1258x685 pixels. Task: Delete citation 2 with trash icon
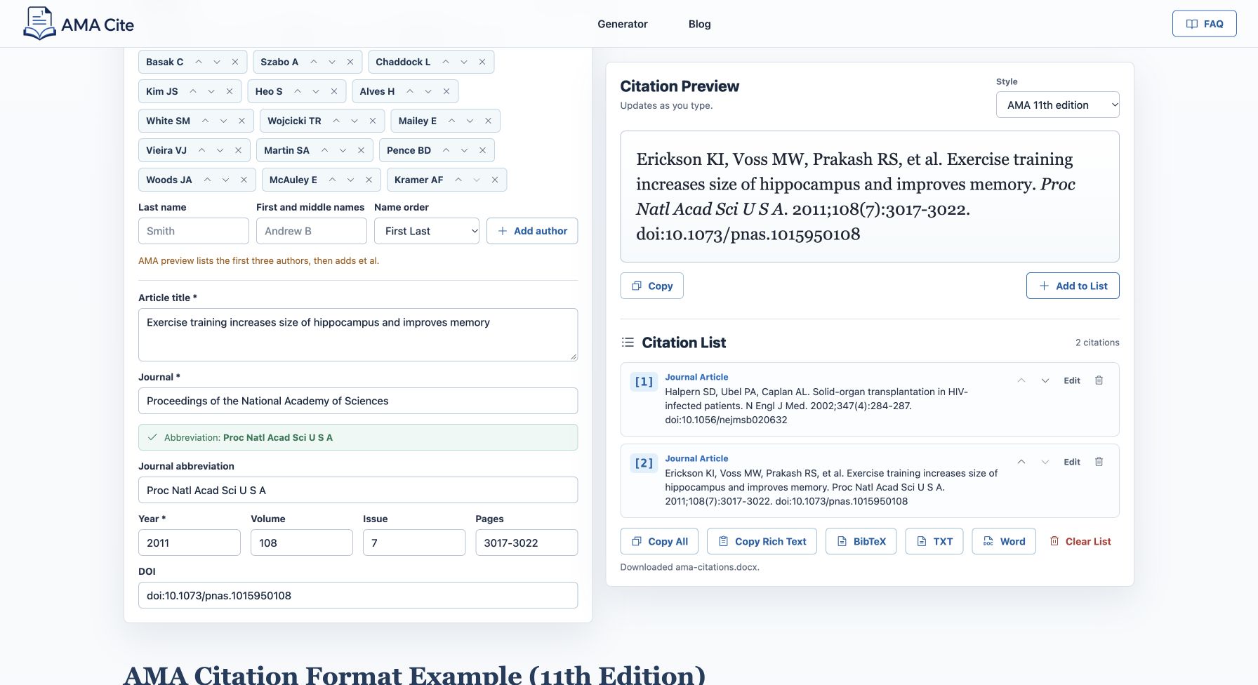click(1099, 462)
